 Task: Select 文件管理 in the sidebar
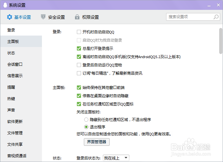[x=21, y=133]
